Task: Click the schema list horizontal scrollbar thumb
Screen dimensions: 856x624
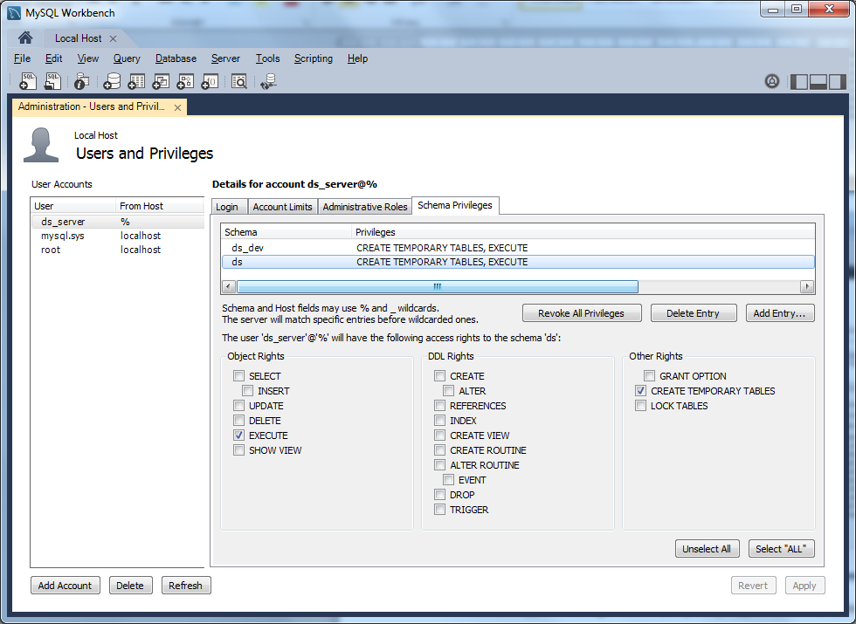Action: coord(438,286)
